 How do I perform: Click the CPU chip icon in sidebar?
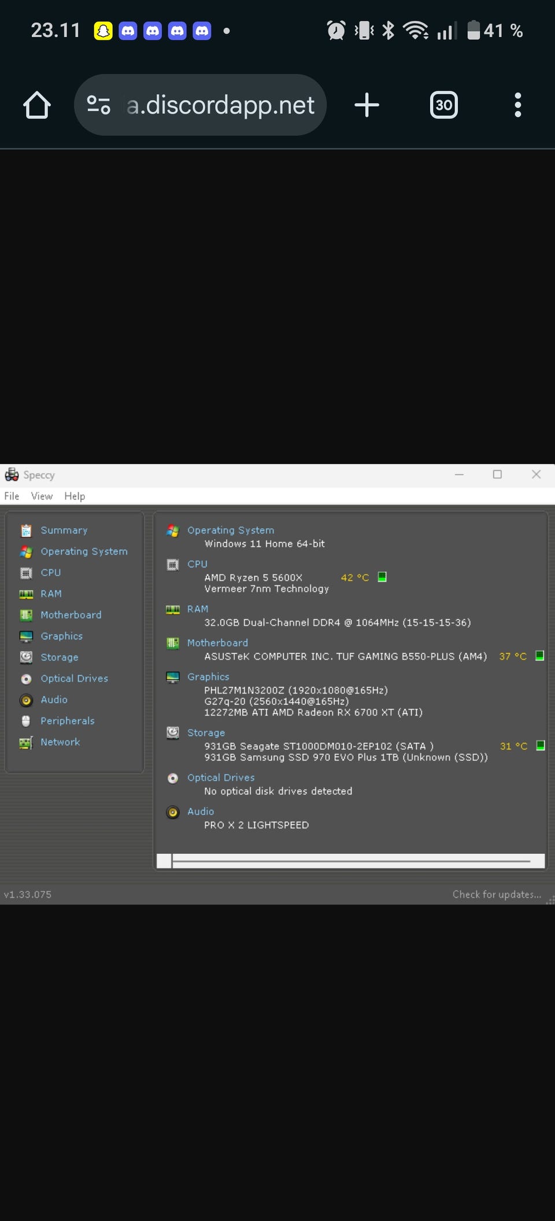coord(26,573)
